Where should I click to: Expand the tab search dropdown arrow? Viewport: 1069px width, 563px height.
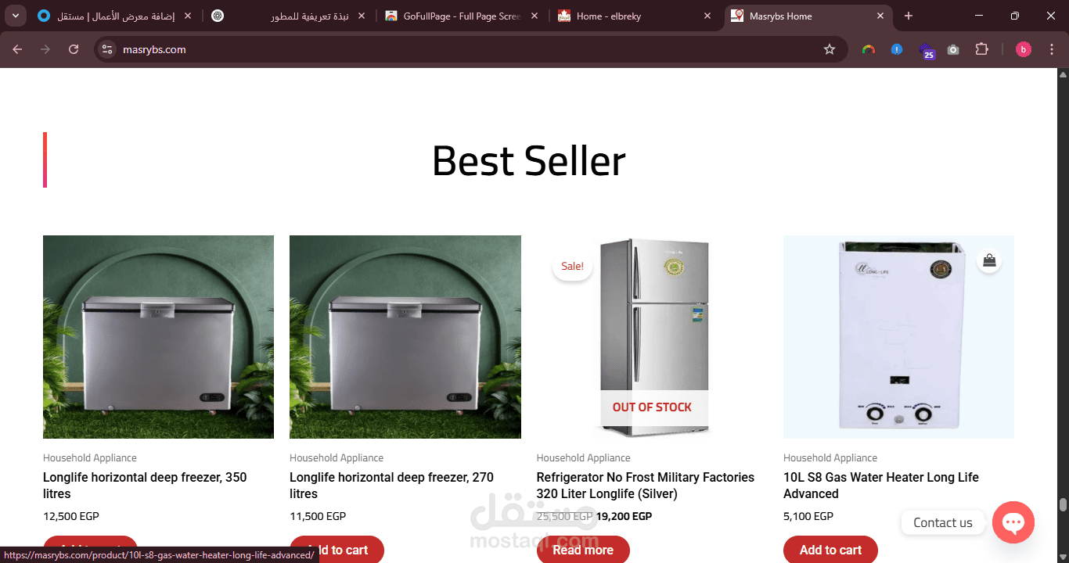coord(15,16)
